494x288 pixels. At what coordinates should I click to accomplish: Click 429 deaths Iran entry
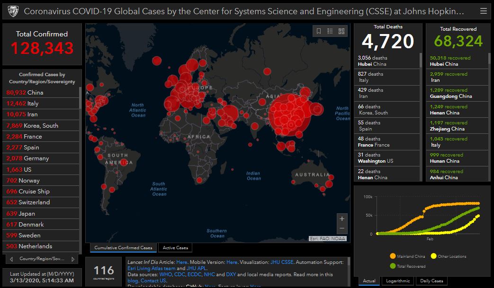(x=387, y=93)
